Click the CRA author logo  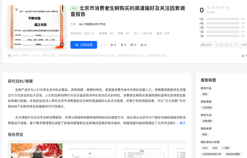(x=81, y=24)
